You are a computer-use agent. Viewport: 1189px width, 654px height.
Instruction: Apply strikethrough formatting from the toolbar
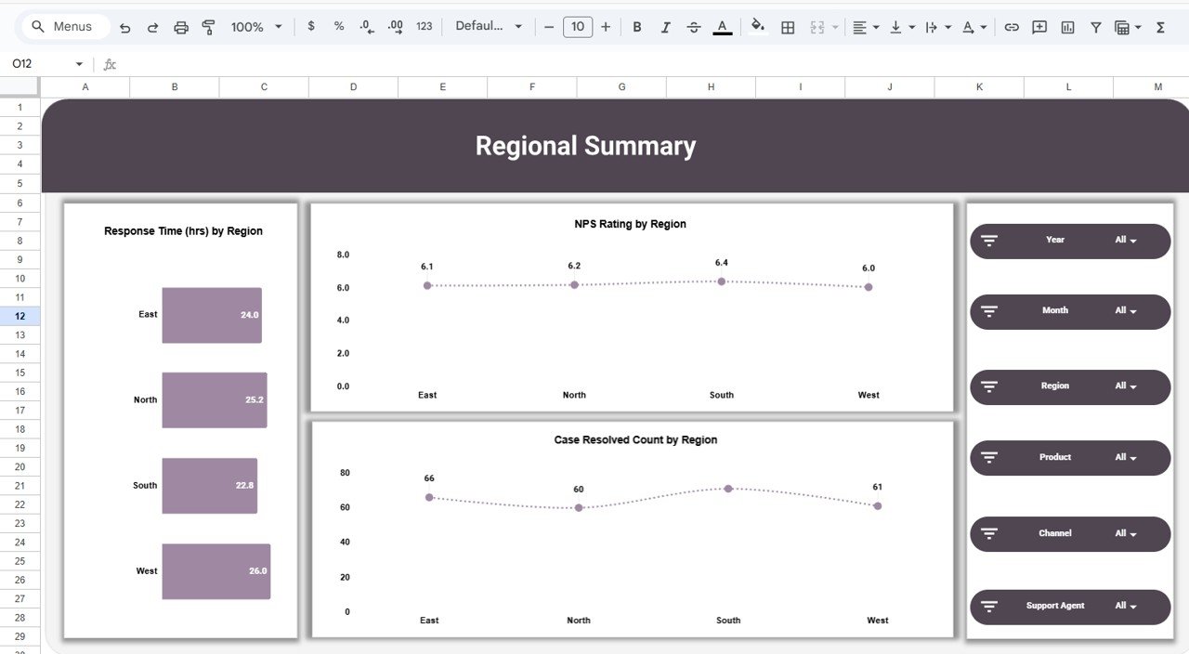tap(694, 26)
